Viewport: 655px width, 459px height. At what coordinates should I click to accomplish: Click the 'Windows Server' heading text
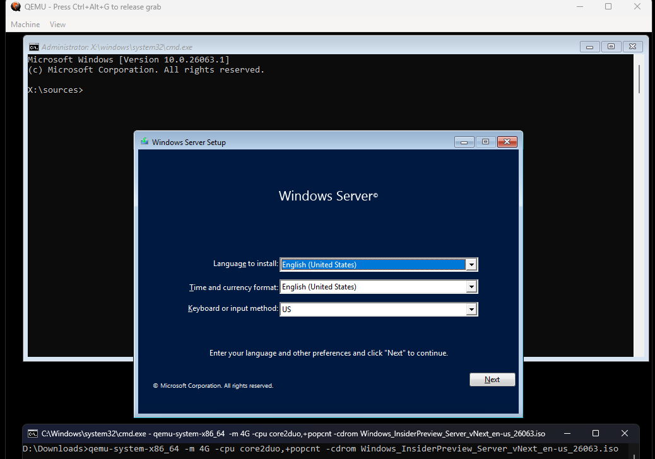328,195
